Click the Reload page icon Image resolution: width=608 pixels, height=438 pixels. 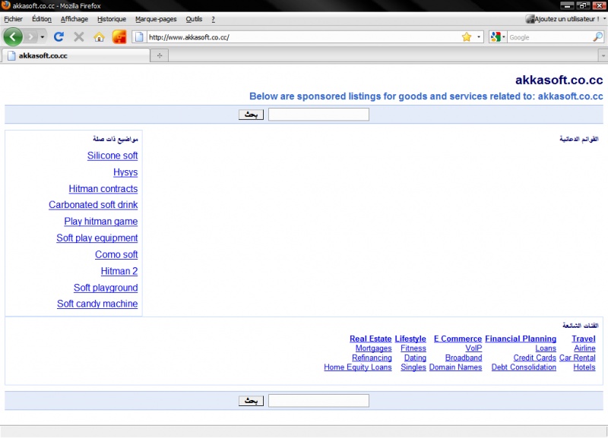pos(59,36)
